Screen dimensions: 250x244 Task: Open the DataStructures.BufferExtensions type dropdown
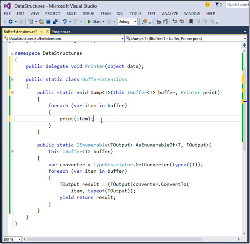(63, 39)
